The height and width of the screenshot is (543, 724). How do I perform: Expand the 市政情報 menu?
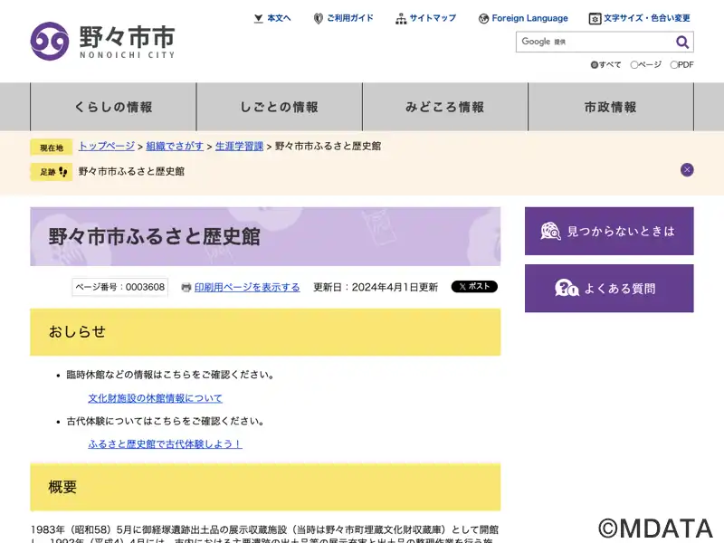pos(610,107)
